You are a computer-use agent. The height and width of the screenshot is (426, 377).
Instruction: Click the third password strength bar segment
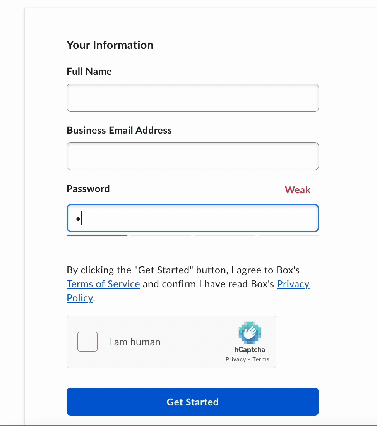[x=224, y=235]
